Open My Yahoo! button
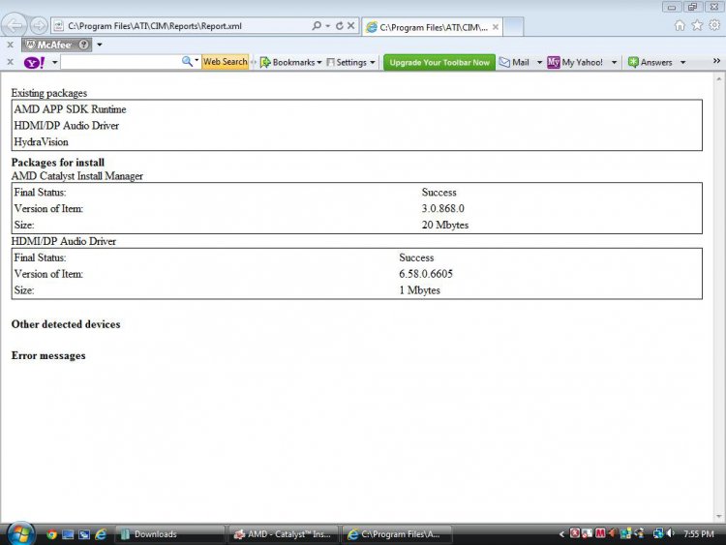 pyautogui.click(x=575, y=62)
